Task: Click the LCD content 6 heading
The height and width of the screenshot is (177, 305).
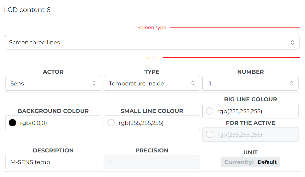Action: pyautogui.click(x=27, y=10)
